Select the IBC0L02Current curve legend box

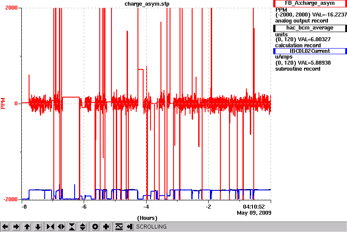click(310, 51)
